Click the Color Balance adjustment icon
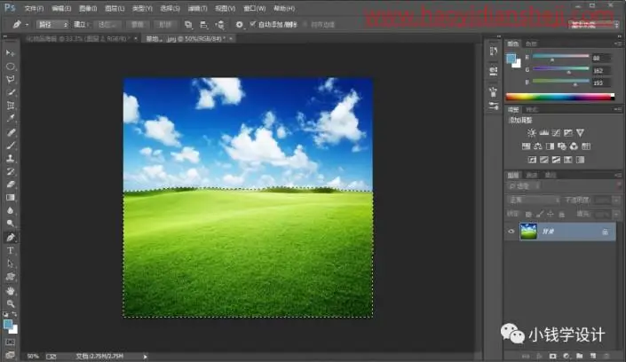Screen dimensions: 626x362 click(x=538, y=146)
